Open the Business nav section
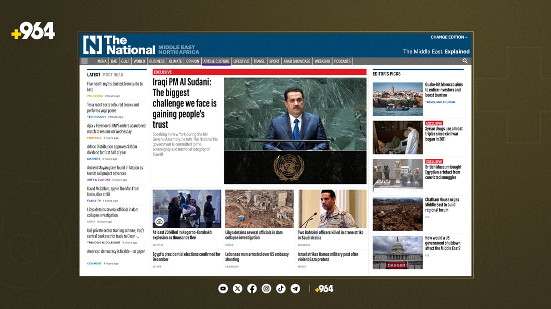This screenshot has height=309, width=551. 157,61
